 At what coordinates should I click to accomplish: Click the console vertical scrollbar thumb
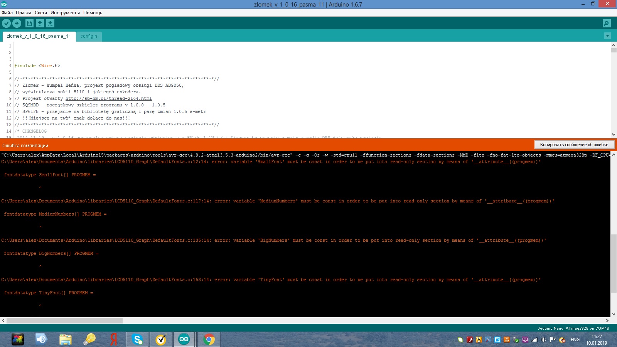click(x=614, y=263)
